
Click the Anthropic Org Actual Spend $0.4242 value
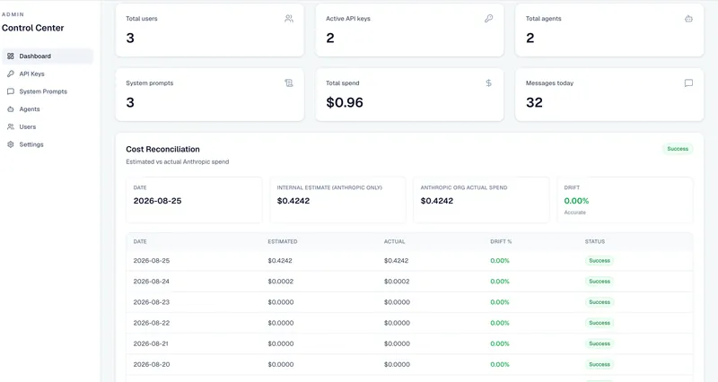(x=437, y=201)
